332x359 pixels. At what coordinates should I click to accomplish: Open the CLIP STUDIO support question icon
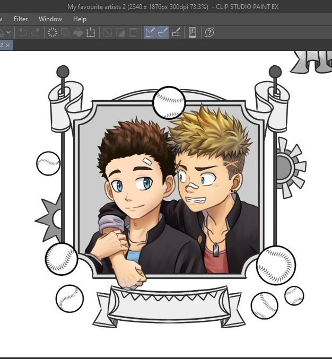click(209, 32)
